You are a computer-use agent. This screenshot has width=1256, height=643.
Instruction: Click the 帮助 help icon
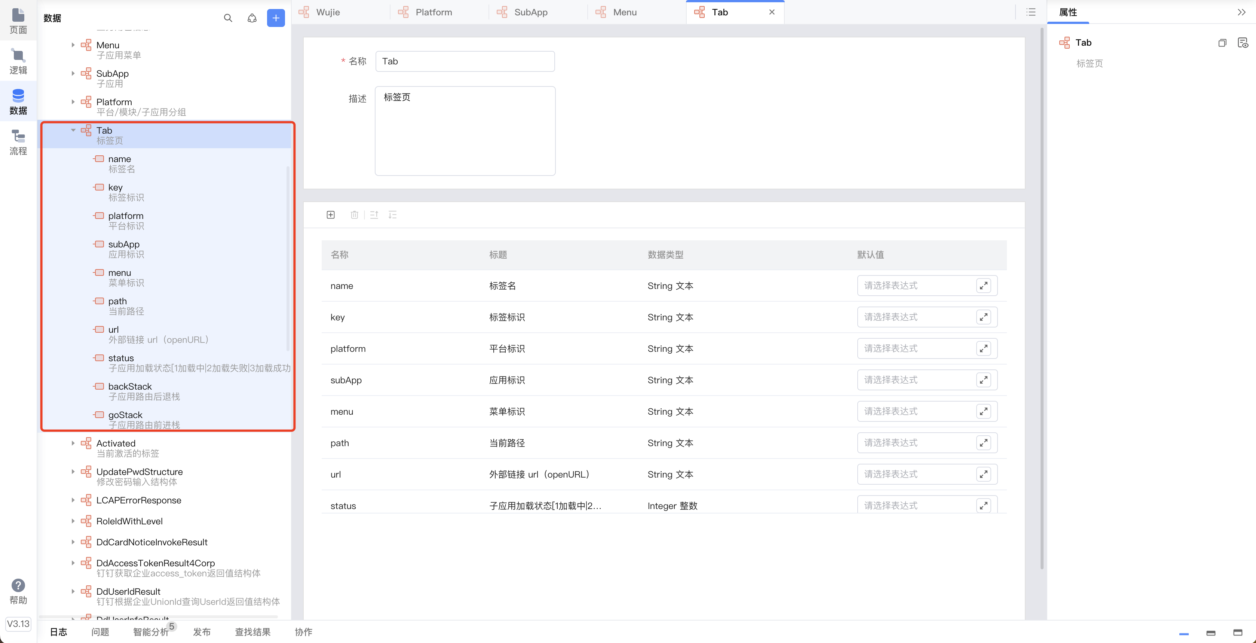pos(18,585)
